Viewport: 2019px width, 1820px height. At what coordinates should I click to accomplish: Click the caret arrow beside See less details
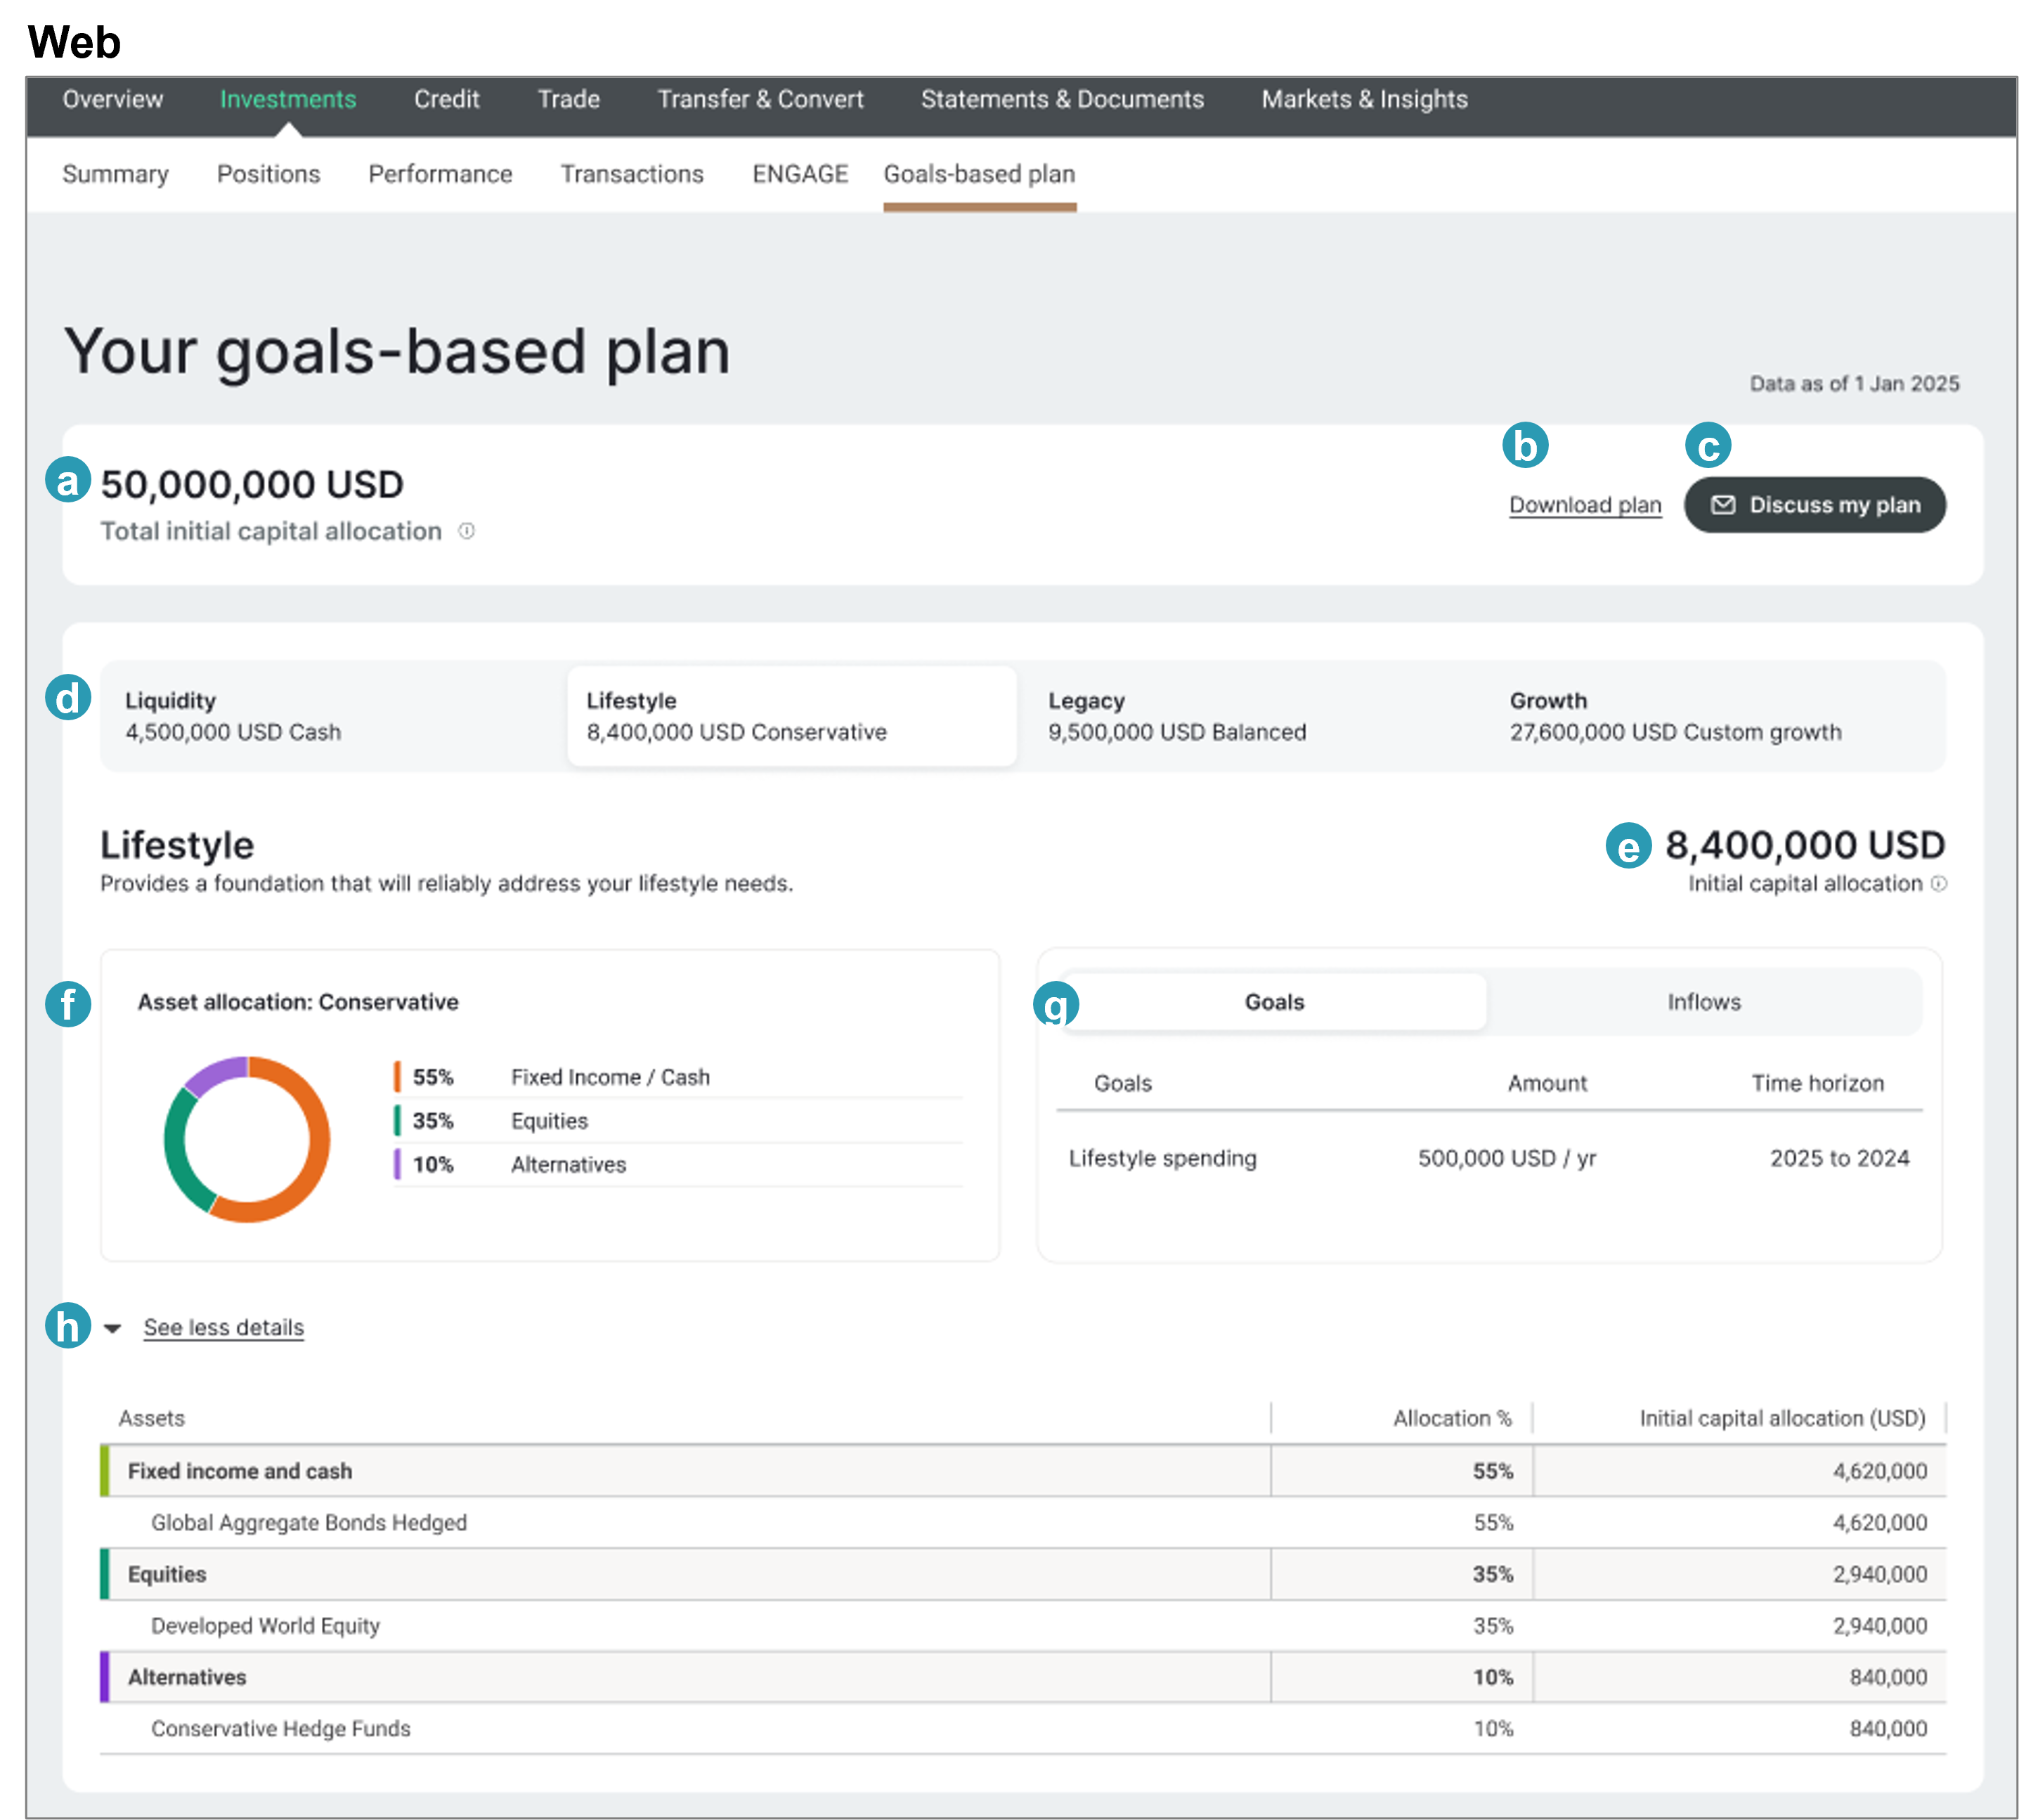tap(113, 1328)
